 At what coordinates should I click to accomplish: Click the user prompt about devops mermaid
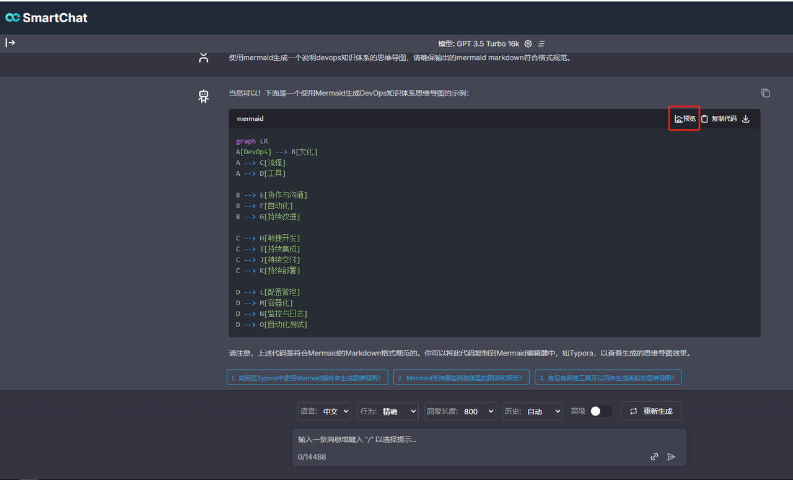[x=399, y=58]
